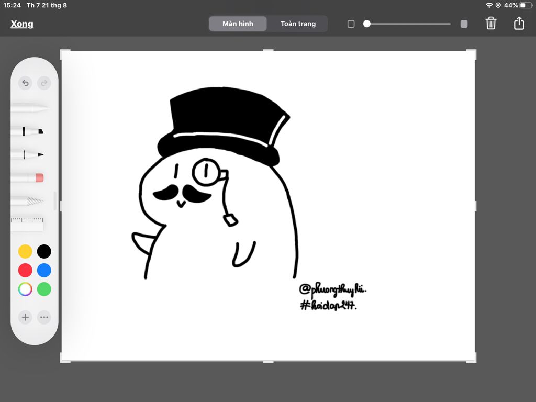Click the bottom-edge crop handle
The image size is (536, 402).
(x=268, y=361)
